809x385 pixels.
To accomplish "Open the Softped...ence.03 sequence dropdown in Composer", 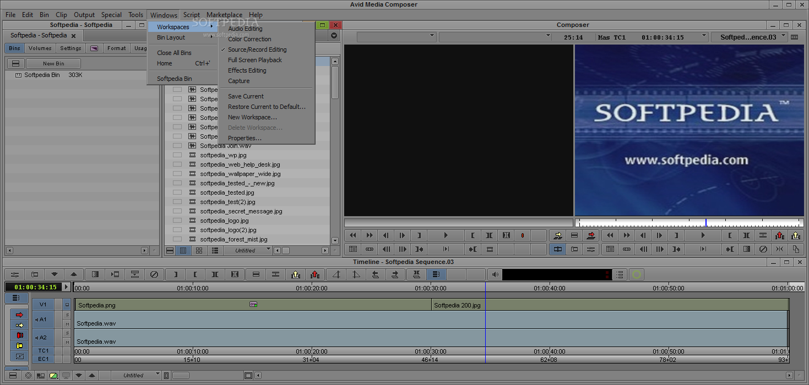I will (x=748, y=37).
